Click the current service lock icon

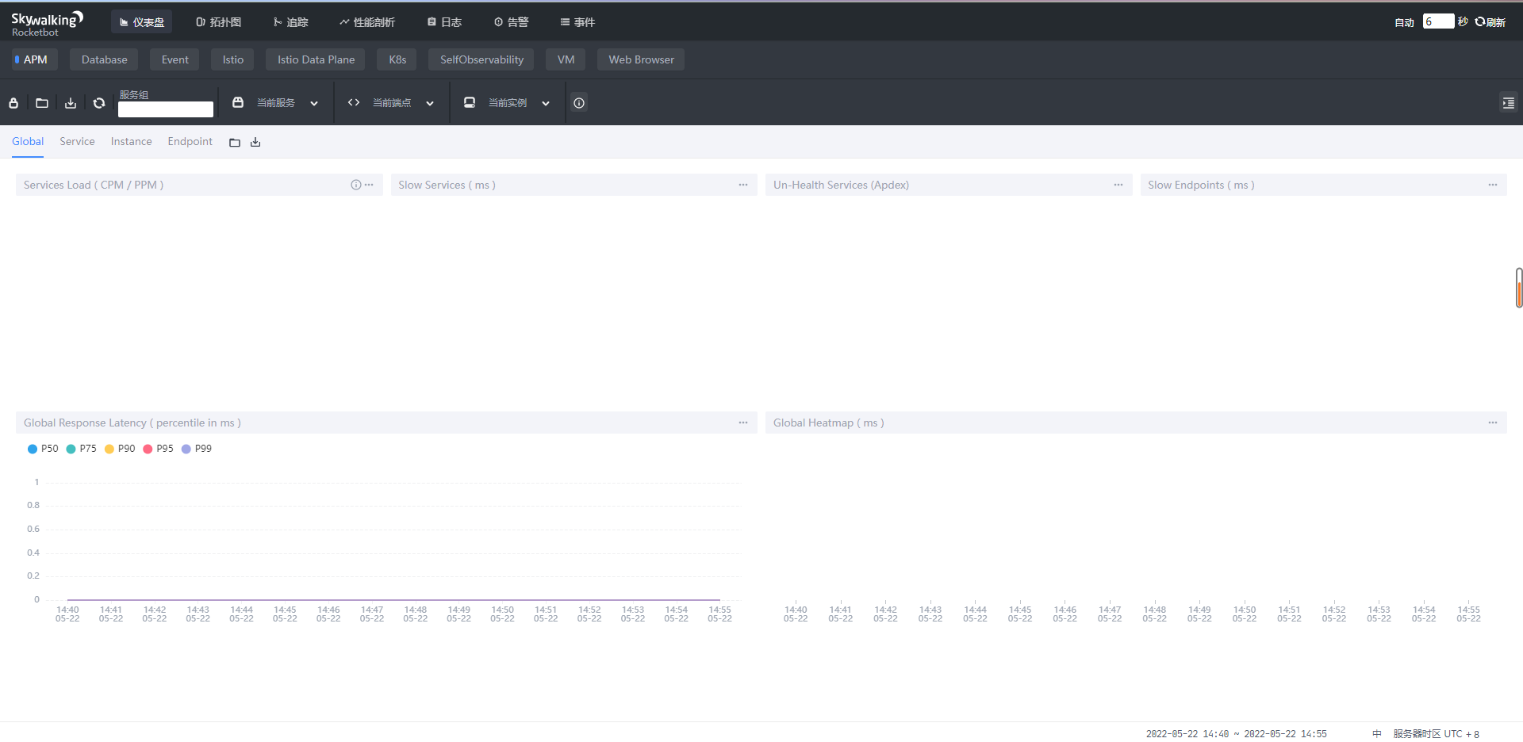click(x=237, y=102)
